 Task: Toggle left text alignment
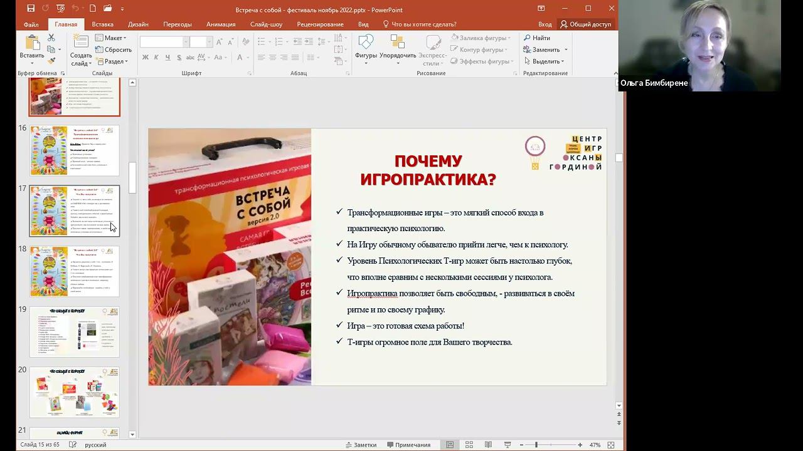click(262, 58)
